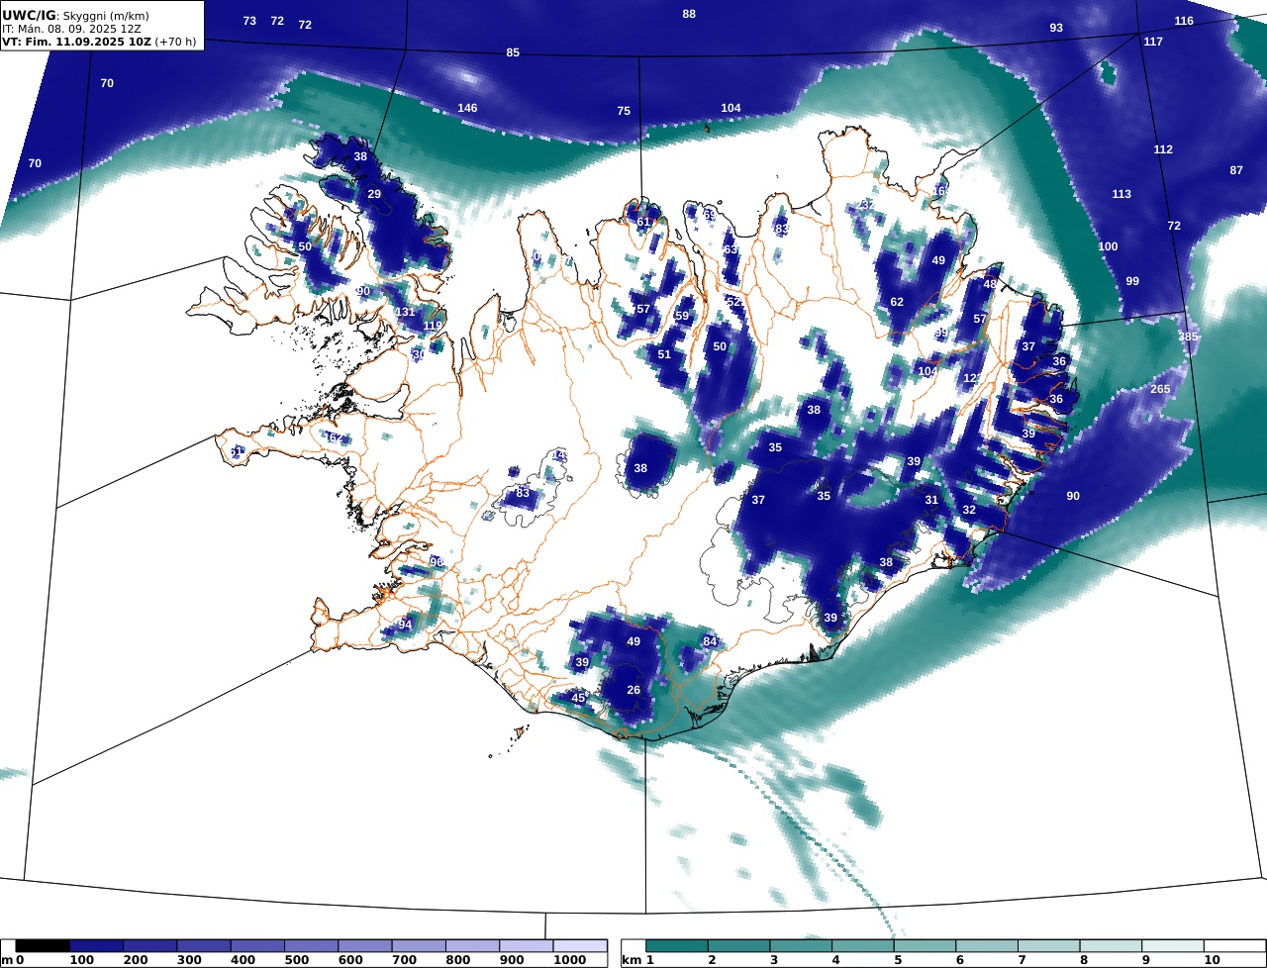Image resolution: width=1267 pixels, height=968 pixels.
Task: Click the value 84 in south Iceland
Action: 710,641
